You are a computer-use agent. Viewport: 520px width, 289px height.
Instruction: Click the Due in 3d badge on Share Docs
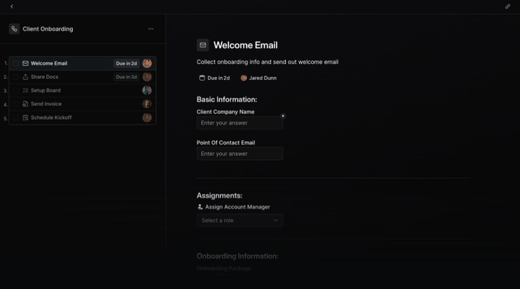pos(126,77)
